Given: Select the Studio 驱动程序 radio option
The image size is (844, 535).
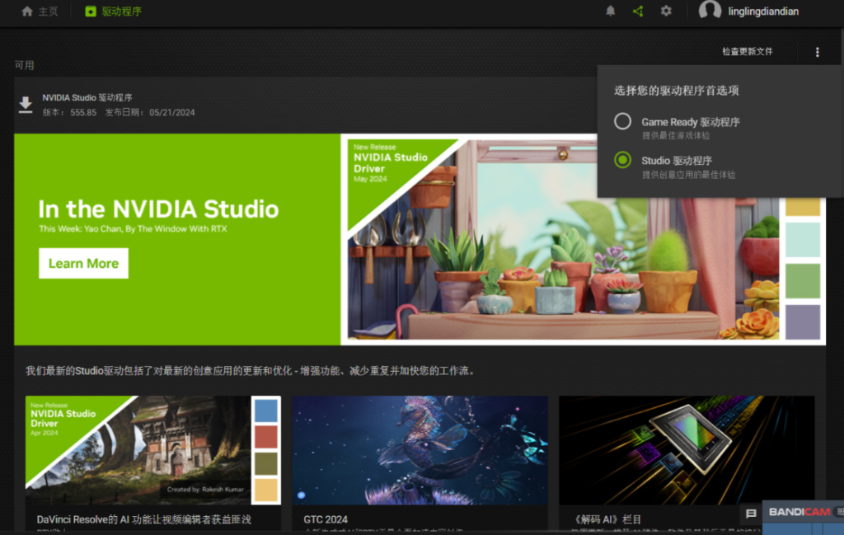Looking at the screenshot, I should (x=622, y=161).
